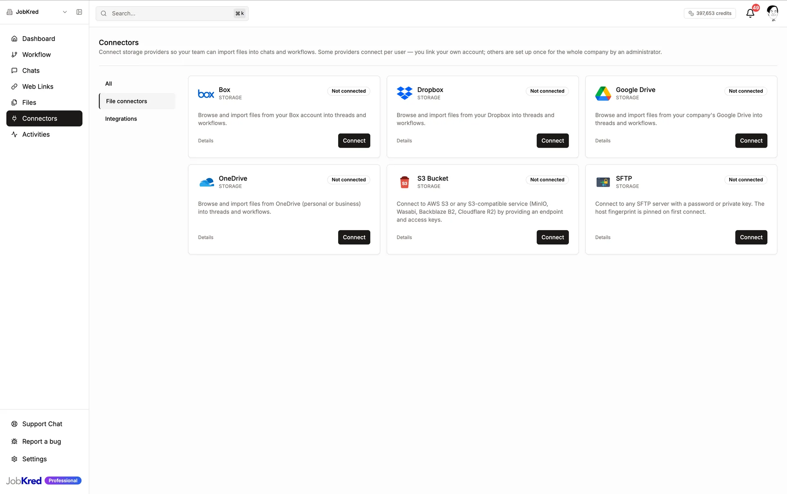Screen dimensions: 787x494
Task: Click the ⌘K shortcut hint
Action: [x=240, y=14]
